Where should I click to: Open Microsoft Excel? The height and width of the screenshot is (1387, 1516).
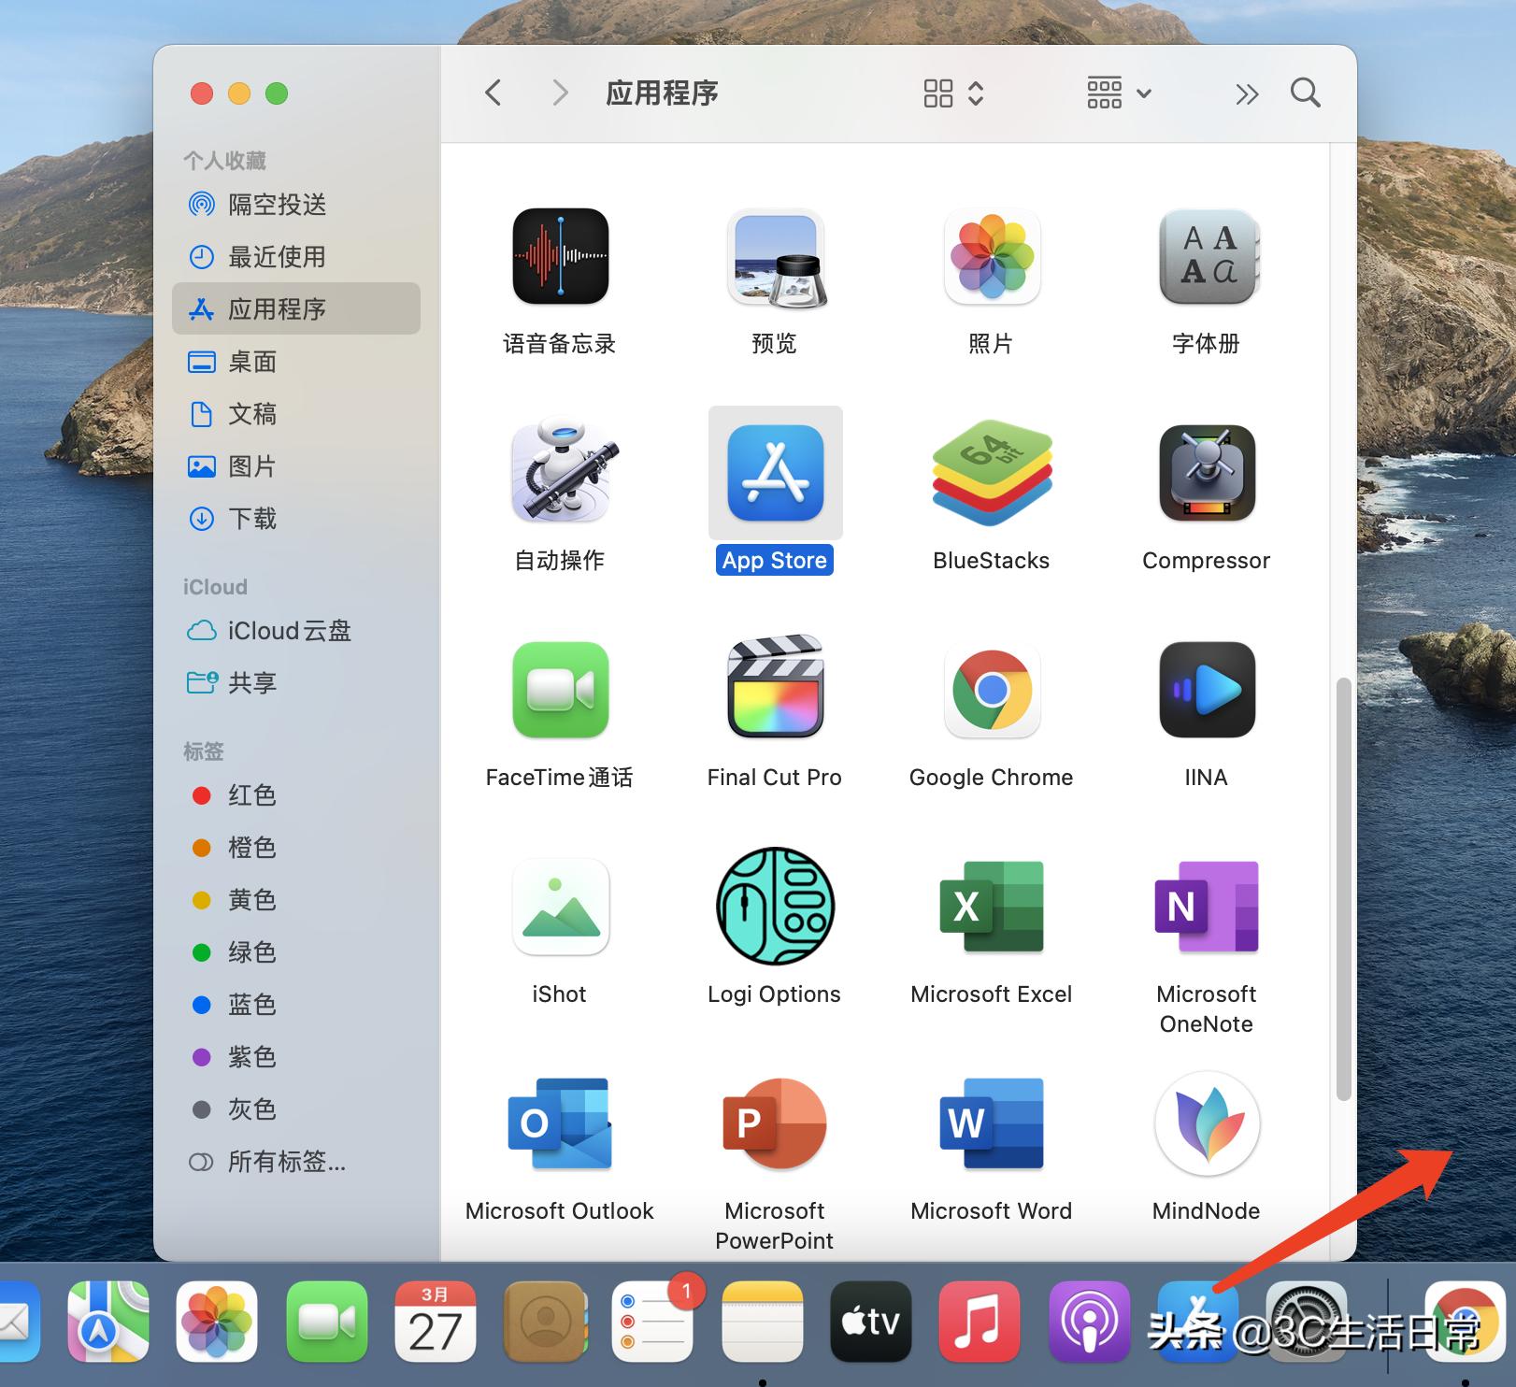click(991, 908)
